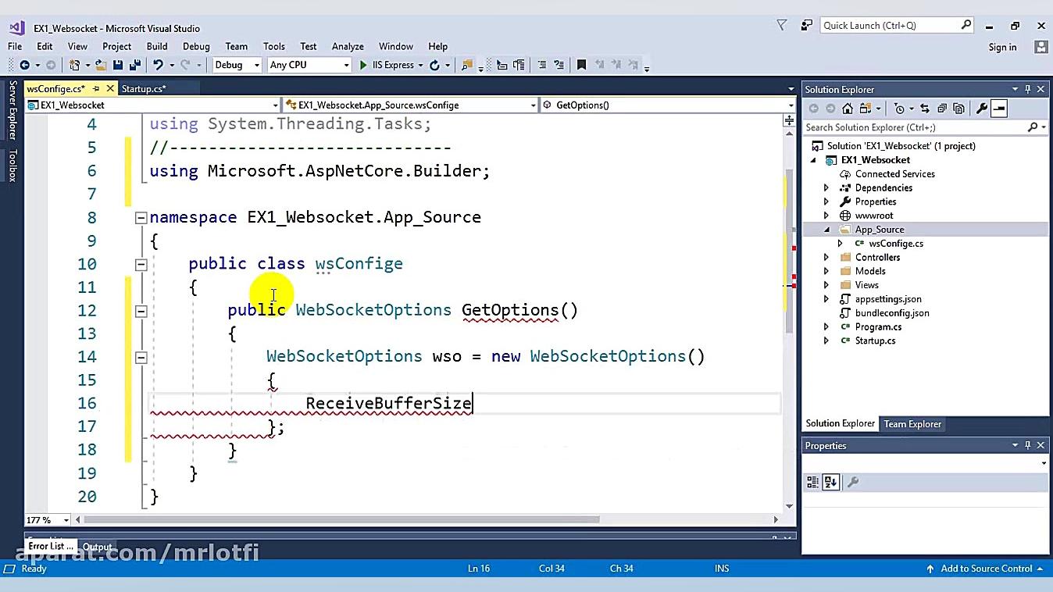Click the New Project toolbar icon

tap(75, 66)
